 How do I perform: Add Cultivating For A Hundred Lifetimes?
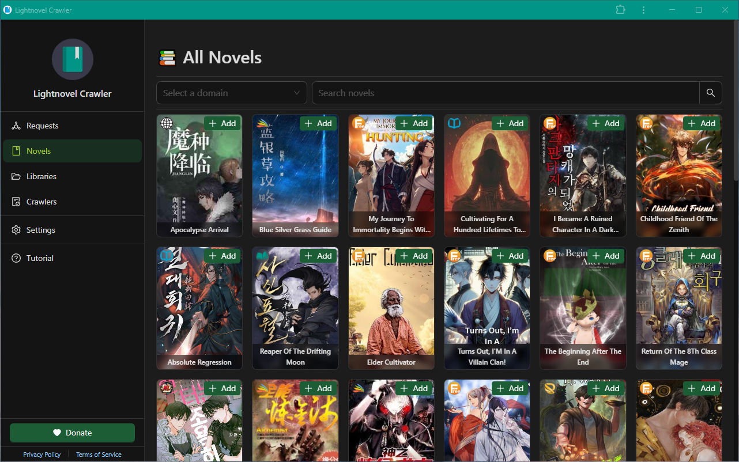[x=510, y=123]
